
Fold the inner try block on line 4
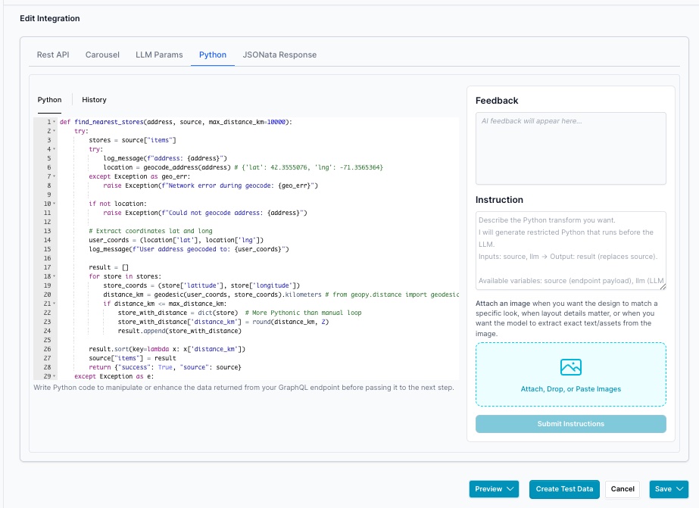click(55, 149)
